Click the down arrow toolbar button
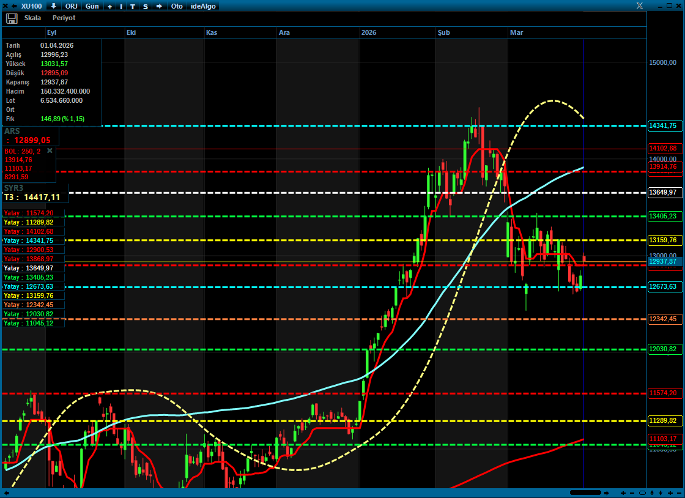This screenshot has width=685, height=498. tap(53, 6)
